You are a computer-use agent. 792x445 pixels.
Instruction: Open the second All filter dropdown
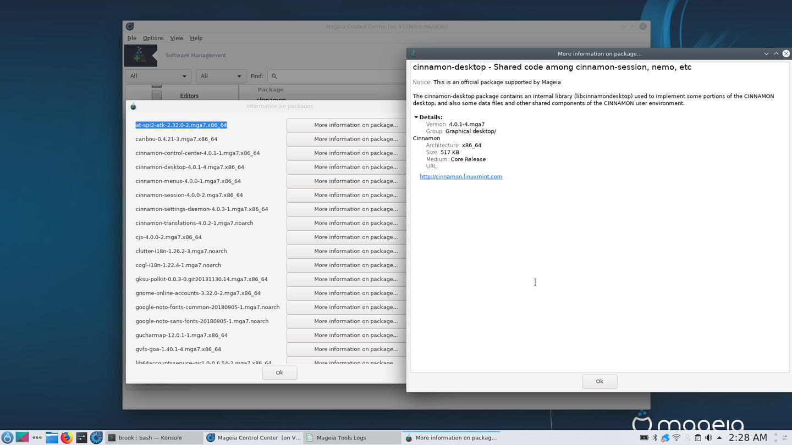tap(221, 76)
